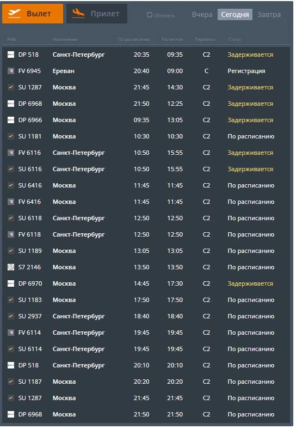
Task: Switch to the Прилет arrivals tab
Action: [97, 14]
